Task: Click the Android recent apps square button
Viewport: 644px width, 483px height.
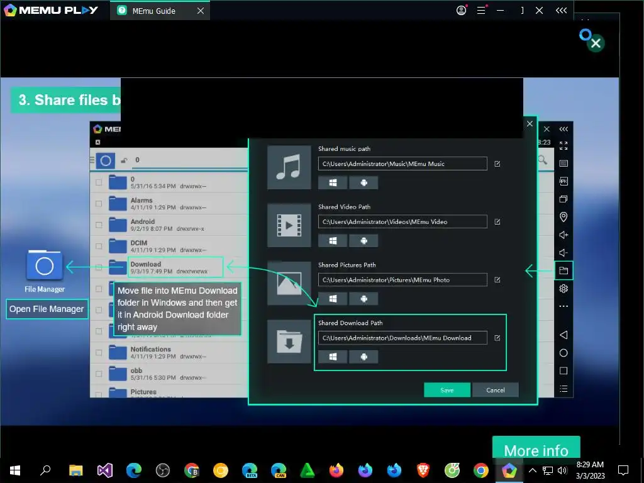Action: click(x=563, y=371)
